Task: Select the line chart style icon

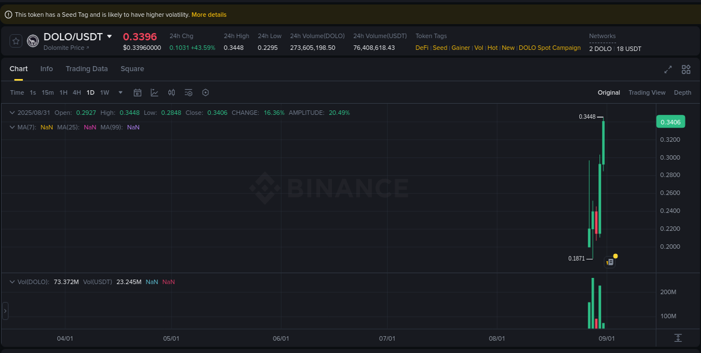Action: (154, 92)
